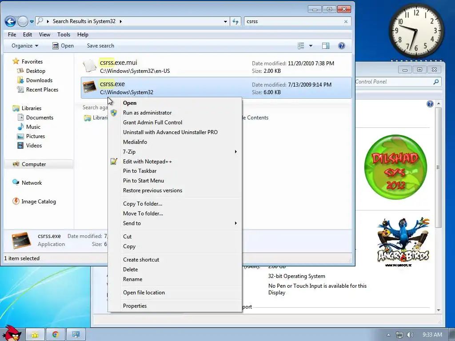Open the Tools menu
Screen dimensions: 455x341
pyautogui.click(x=64, y=35)
